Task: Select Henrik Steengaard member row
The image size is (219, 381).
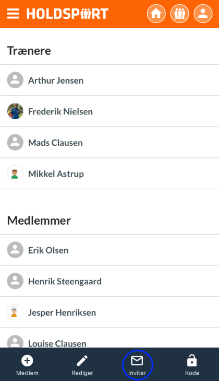Action: coord(110,281)
